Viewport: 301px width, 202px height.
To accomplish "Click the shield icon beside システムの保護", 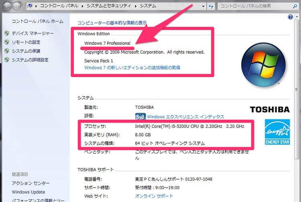I will pyautogui.click(x=7, y=51).
